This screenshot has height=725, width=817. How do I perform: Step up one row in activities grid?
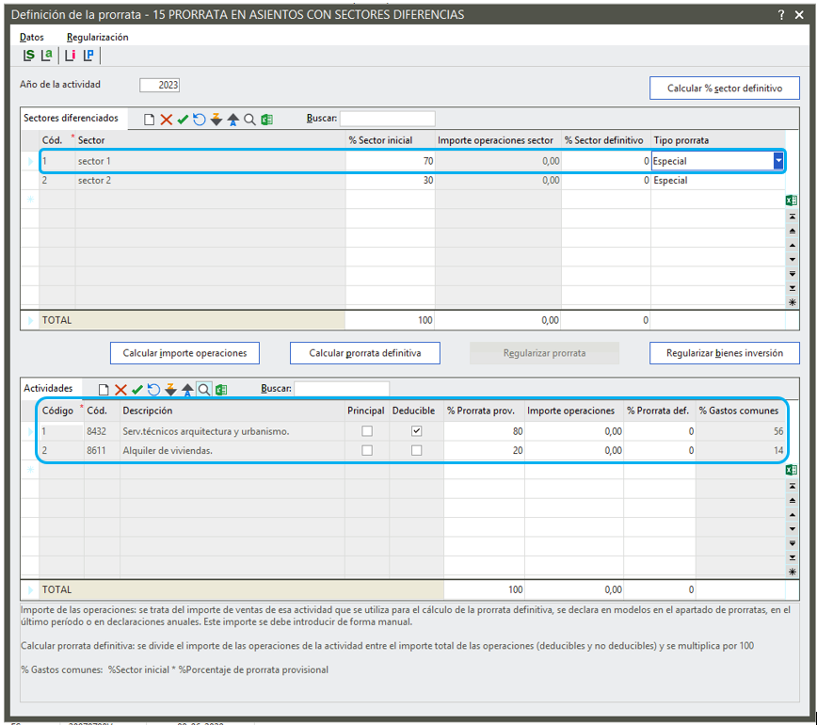(792, 514)
